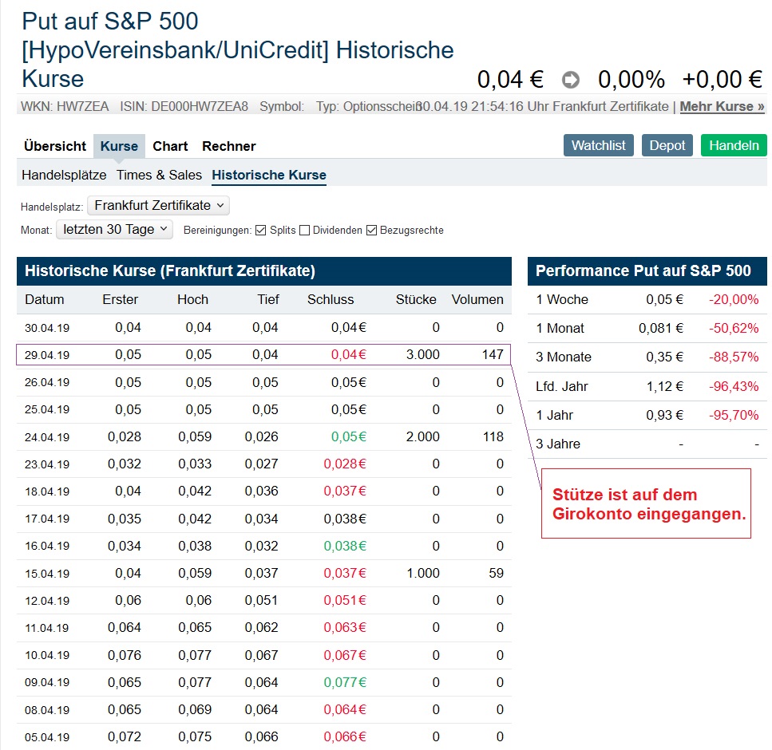This screenshot has height=750, width=772.
Task: Toggle the Bezugsrechte checkbox
Action: pos(371,231)
